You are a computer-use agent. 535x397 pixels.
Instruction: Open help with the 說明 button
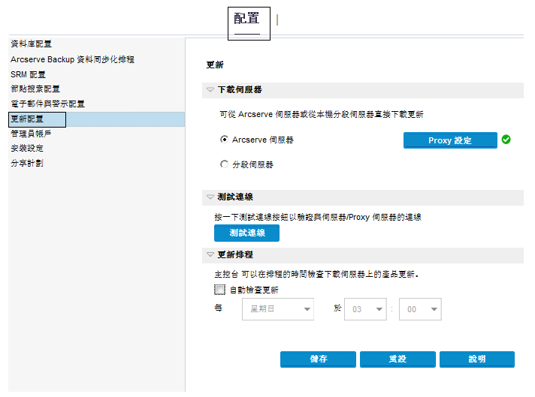[x=476, y=359]
